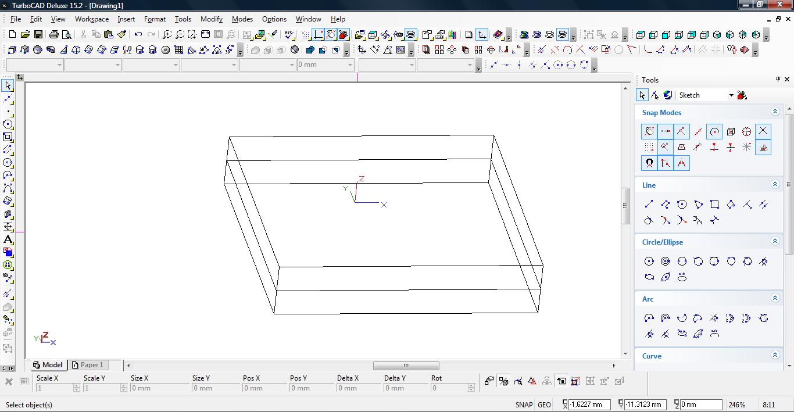Image resolution: width=794 pixels, height=412 pixels.
Task: Click the Print icon in the toolbar
Action: (x=53, y=34)
